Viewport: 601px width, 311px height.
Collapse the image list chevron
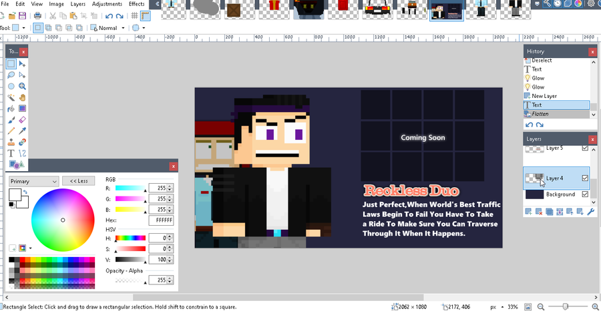click(157, 4)
